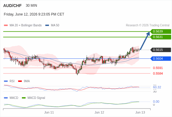This screenshot has height=117, width=172.
Task: Click the 0.5584 red support level
Action: pyautogui.click(x=158, y=73)
